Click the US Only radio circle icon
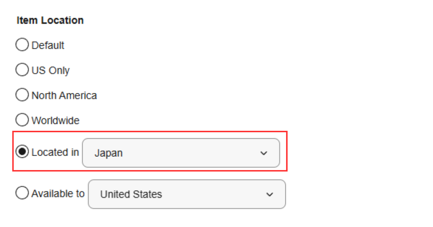 tap(22, 70)
